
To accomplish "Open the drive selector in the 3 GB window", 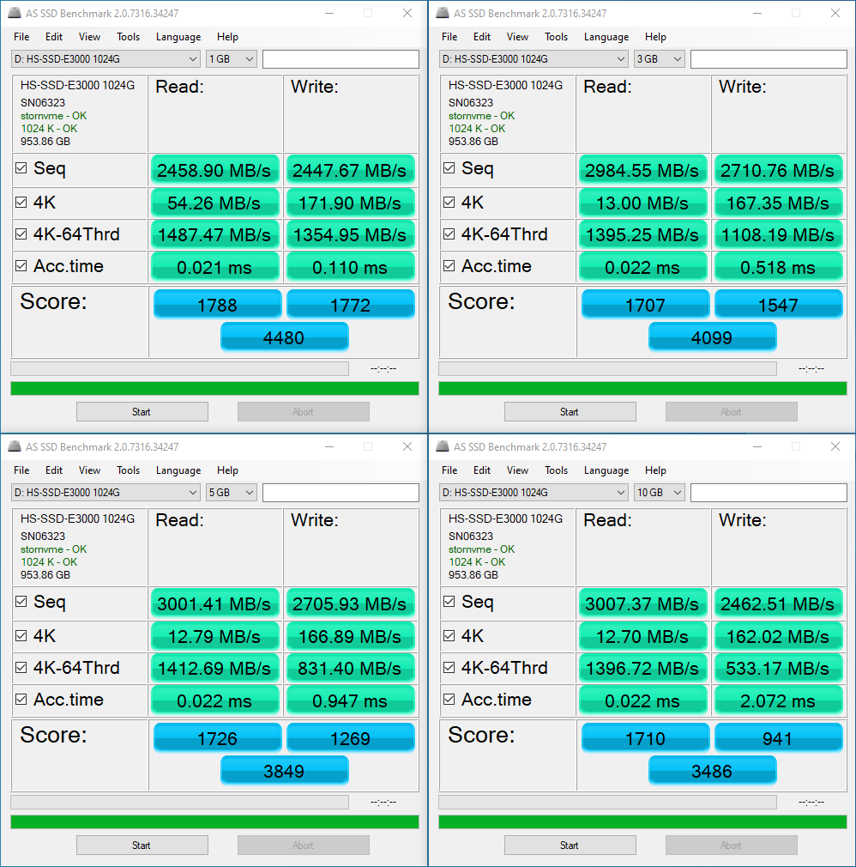I will tap(533, 59).
